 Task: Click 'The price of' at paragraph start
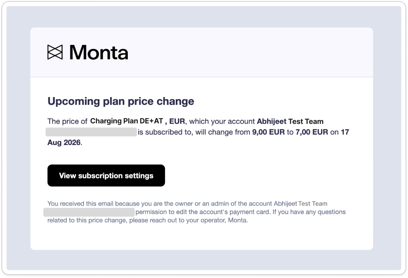[67, 121]
